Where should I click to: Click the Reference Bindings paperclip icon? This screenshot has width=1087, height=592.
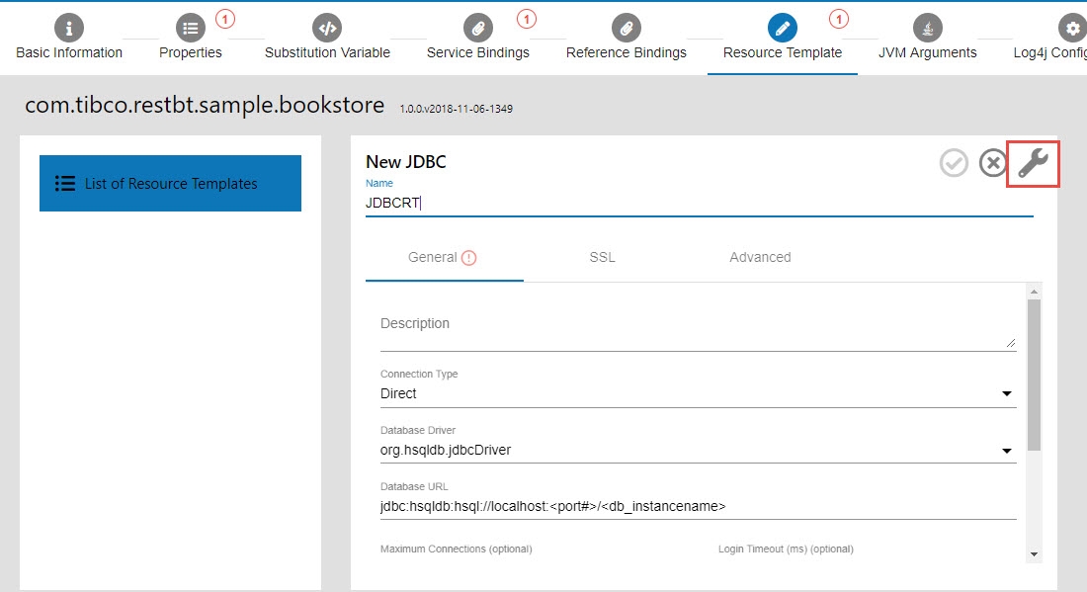[626, 27]
